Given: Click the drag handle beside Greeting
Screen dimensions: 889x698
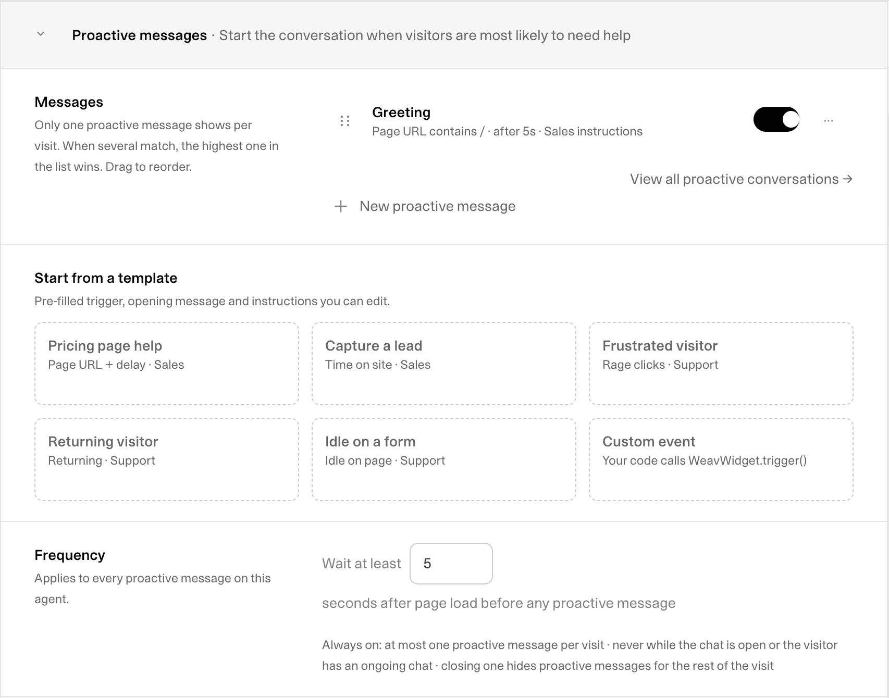Looking at the screenshot, I should point(344,121).
